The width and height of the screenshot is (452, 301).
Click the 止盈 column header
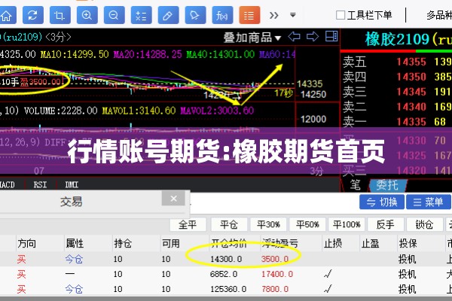pos(371,244)
